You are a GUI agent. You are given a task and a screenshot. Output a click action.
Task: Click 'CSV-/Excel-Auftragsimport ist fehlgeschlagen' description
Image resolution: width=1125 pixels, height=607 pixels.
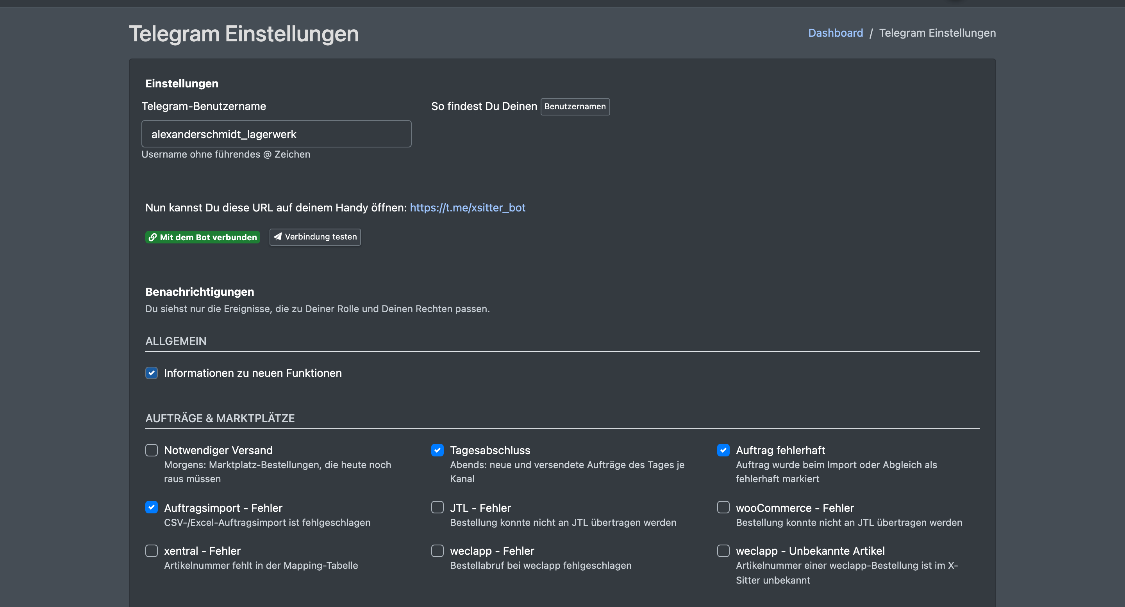[x=267, y=522]
